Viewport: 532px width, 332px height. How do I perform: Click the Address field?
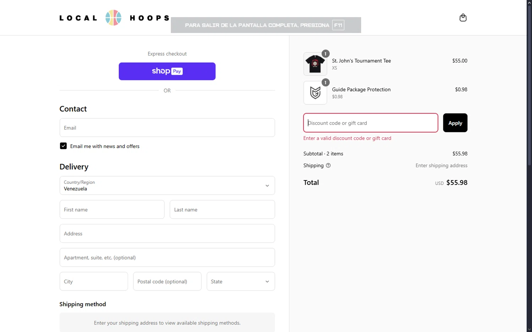167,233
